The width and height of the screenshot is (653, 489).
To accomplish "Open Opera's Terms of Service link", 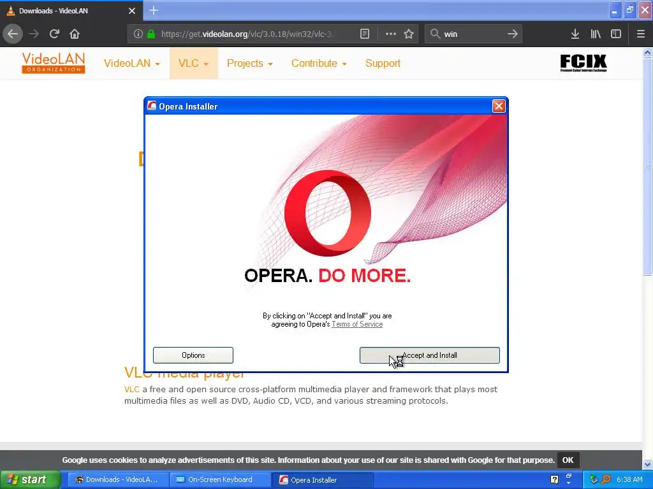I will pyautogui.click(x=357, y=324).
